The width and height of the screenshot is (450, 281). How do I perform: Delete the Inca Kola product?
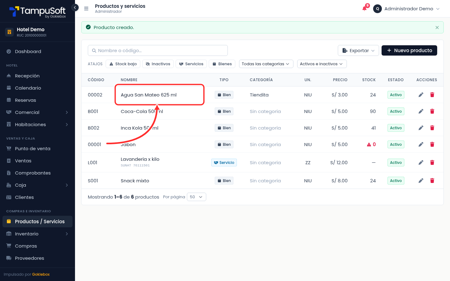[432, 128]
